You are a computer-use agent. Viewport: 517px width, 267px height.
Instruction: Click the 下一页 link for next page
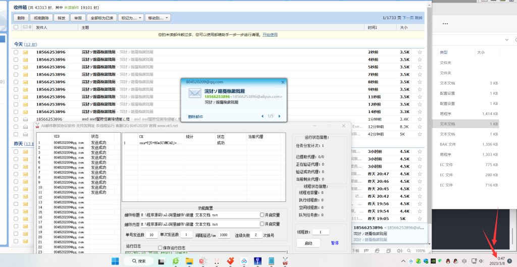pos(407,18)
